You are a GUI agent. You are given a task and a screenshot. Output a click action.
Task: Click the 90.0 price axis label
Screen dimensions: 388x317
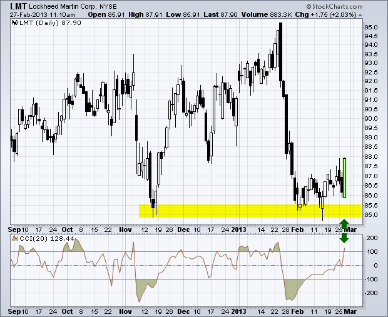[371, 119]
